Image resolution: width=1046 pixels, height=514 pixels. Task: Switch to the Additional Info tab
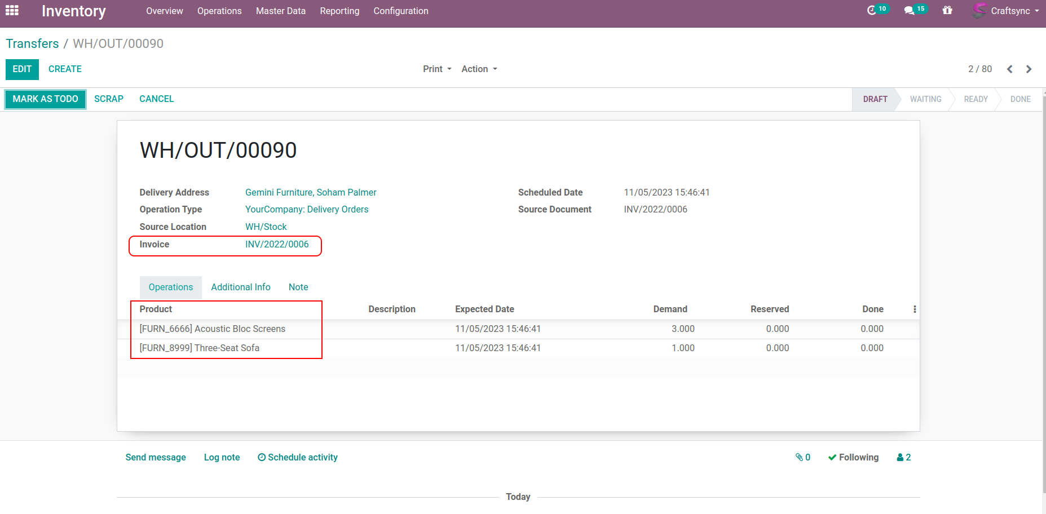[x=241, y=287]
